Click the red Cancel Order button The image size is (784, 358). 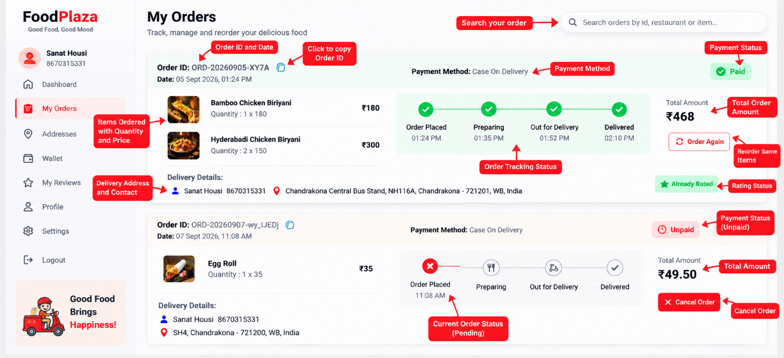tap(689, 302)
